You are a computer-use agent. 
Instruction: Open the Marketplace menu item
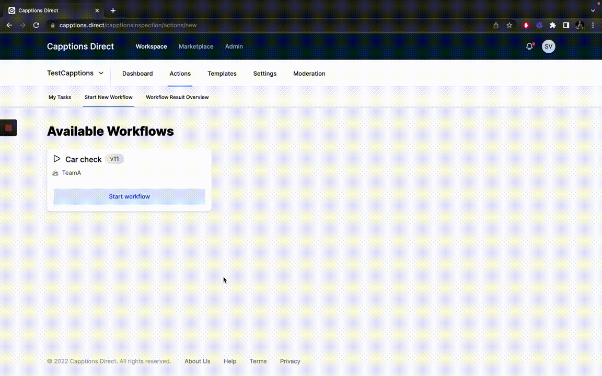196,46
